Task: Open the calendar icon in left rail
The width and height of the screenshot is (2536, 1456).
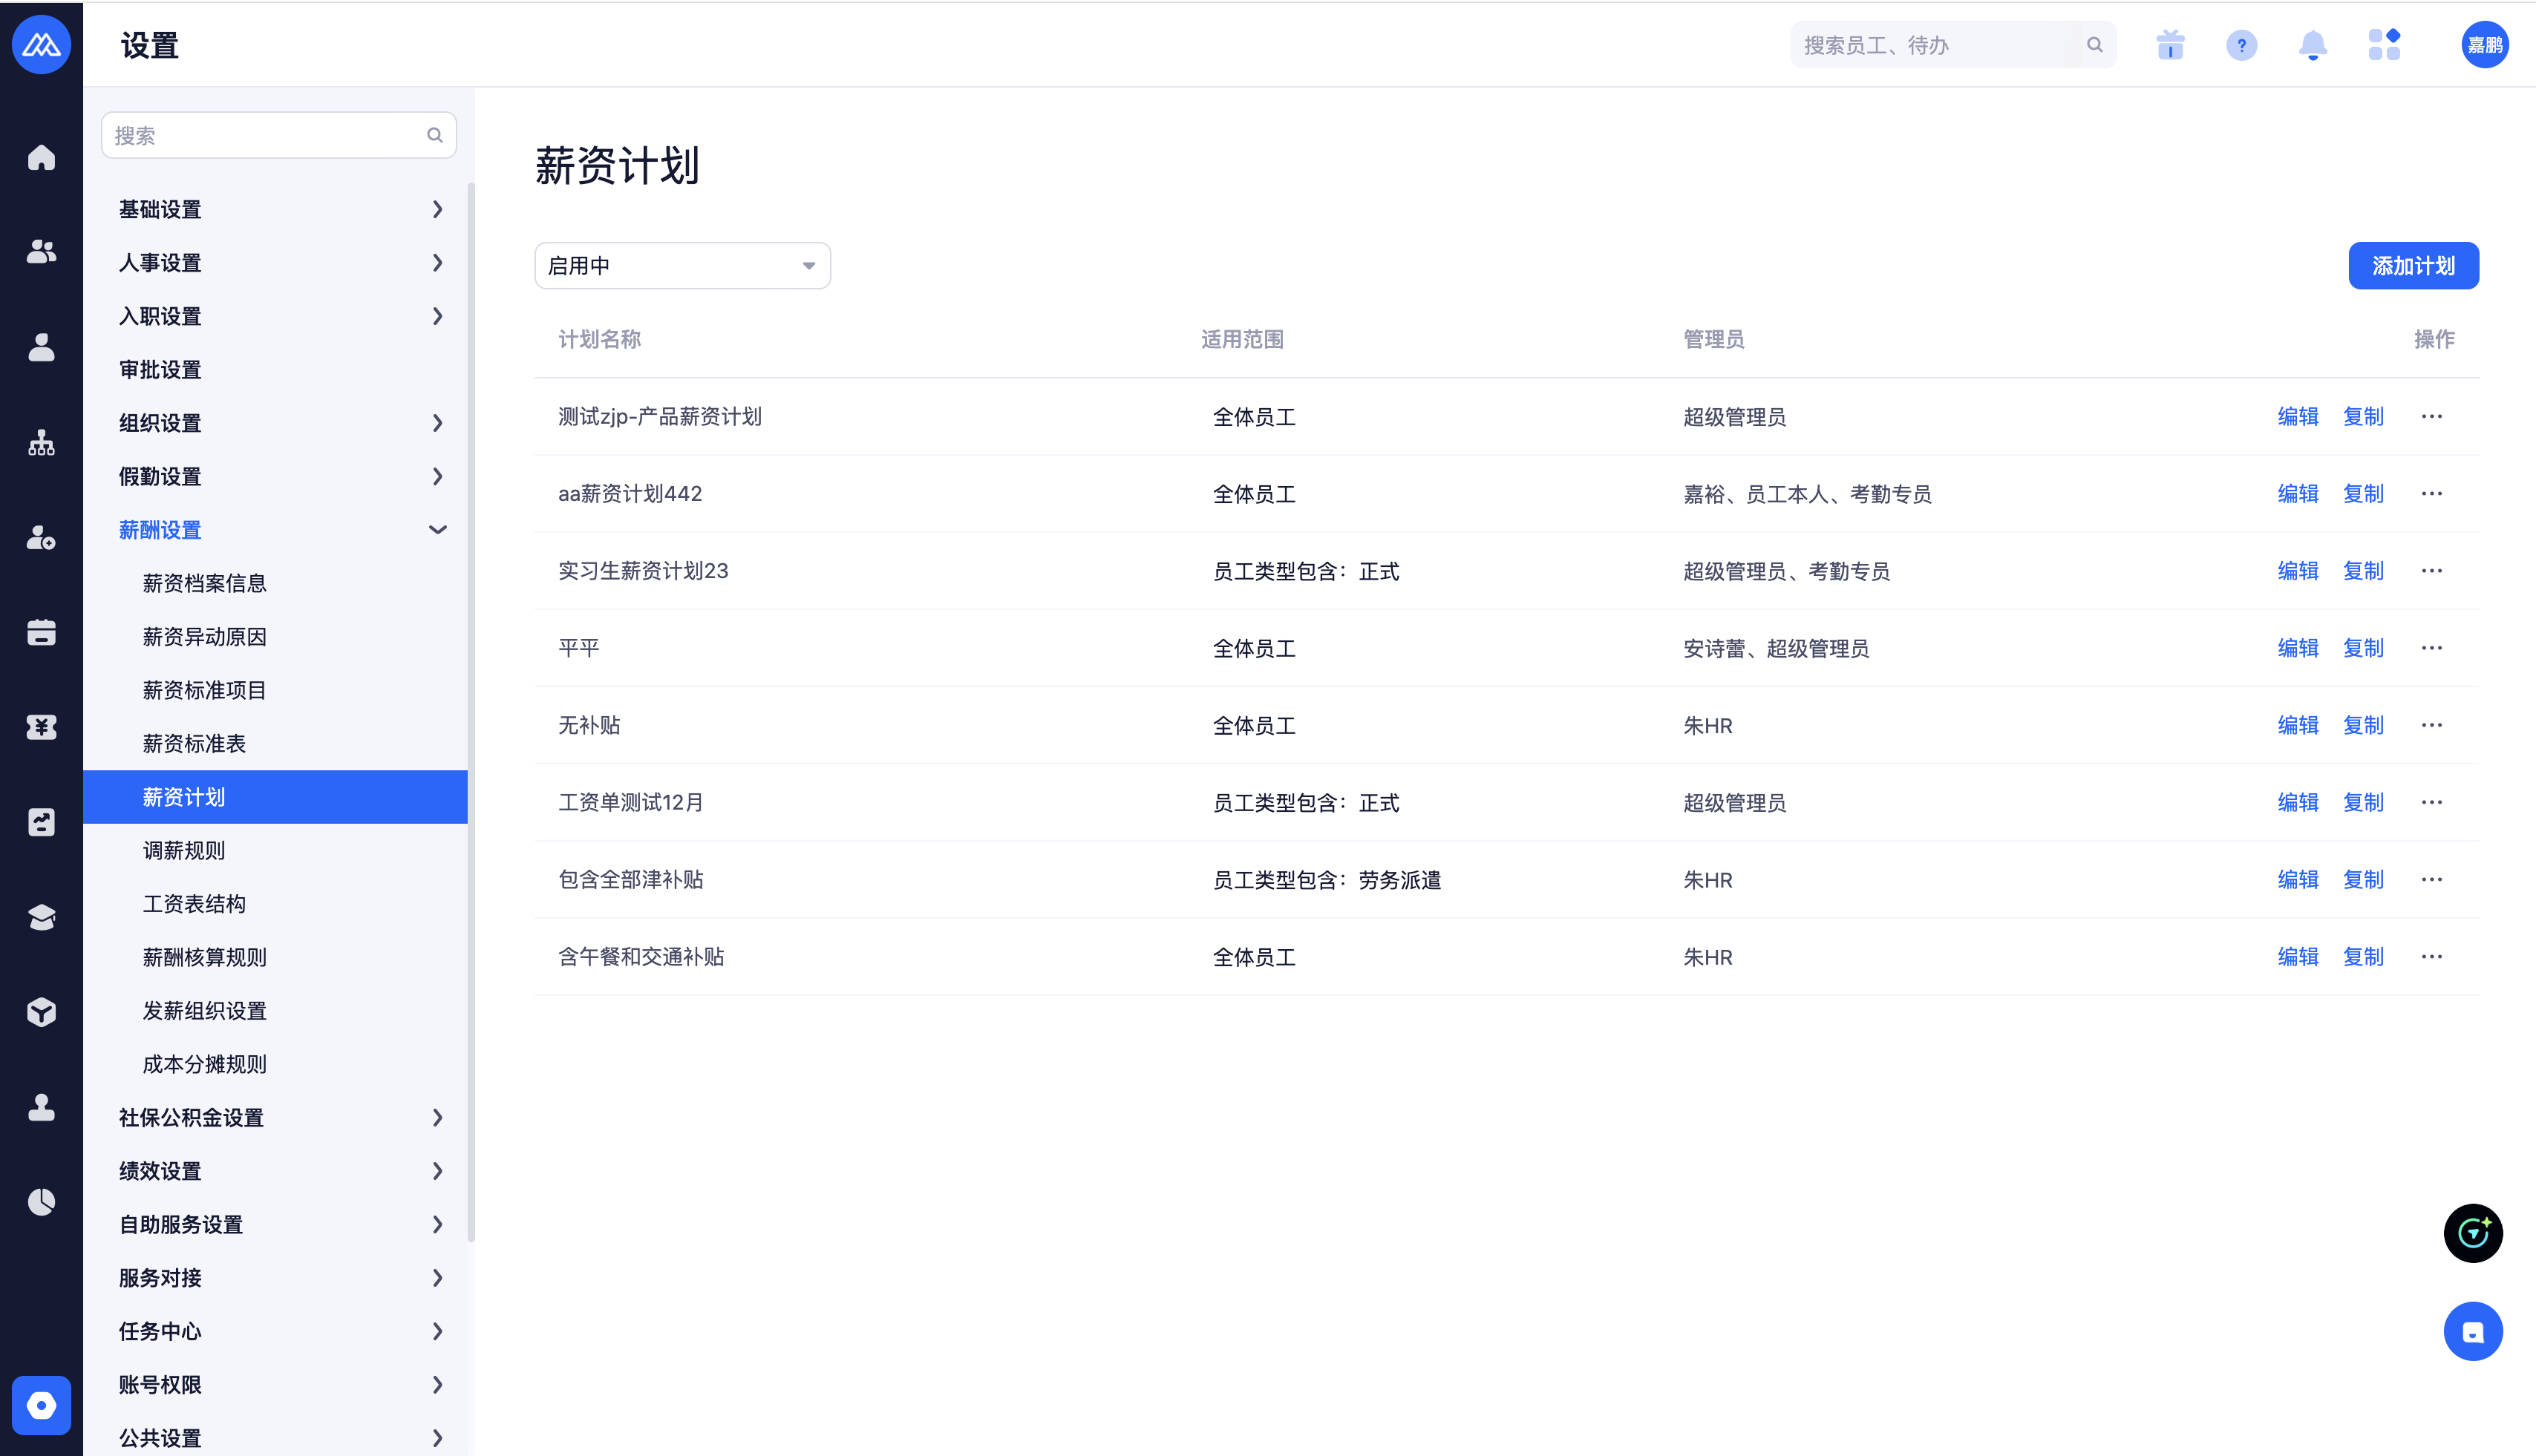Action: pos(41,632)
